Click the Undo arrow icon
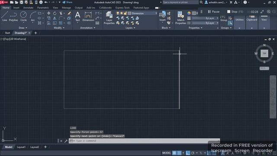Screen dimensions: 277x156 [x=46, y=2]
